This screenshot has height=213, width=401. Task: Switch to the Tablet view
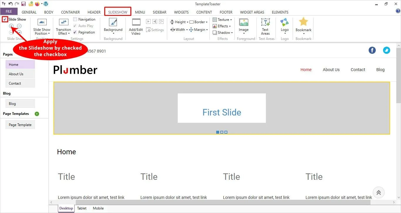[x=82, y=208]
